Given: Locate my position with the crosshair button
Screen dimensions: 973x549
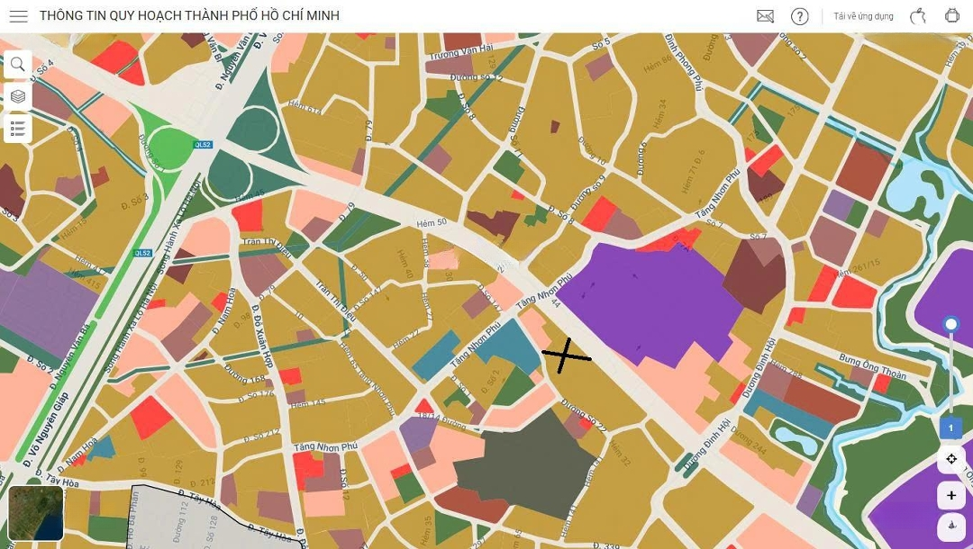Looking at the screenshot, I should click(951, 460).
